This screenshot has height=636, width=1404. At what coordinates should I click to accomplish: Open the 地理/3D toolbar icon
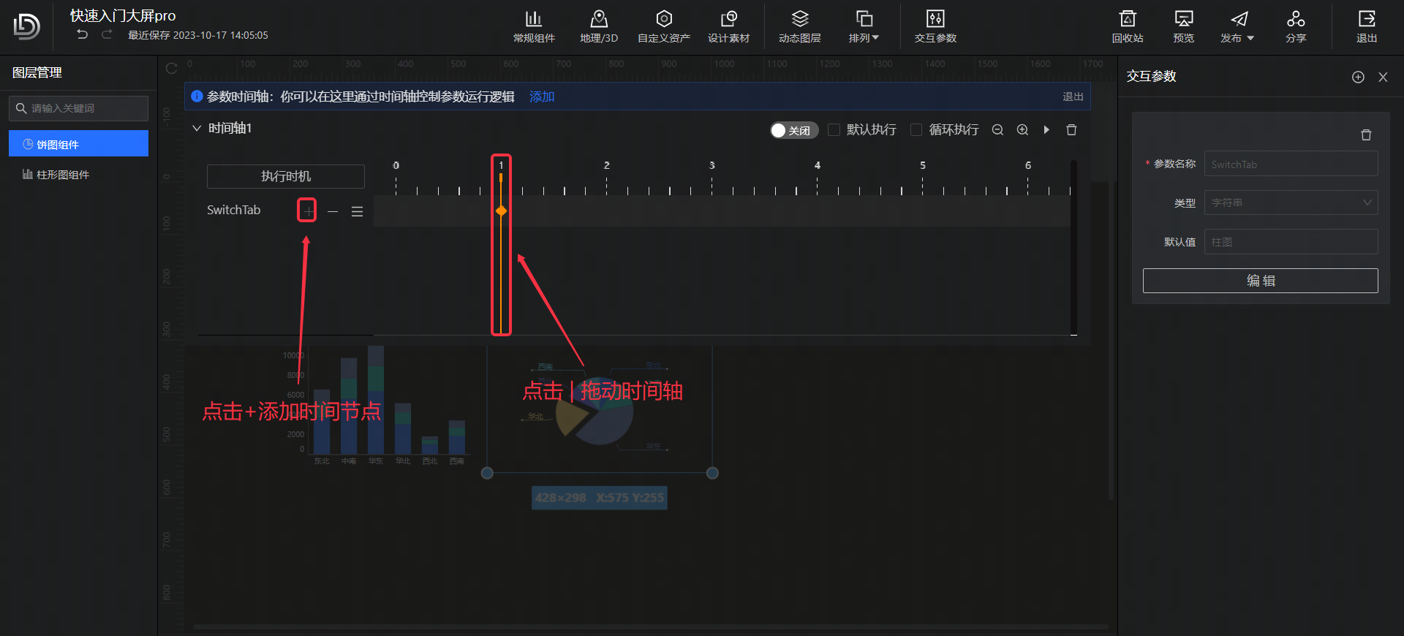point(598,26)
